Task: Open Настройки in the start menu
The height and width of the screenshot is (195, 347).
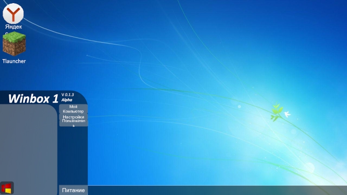Action: pos(73,117)
